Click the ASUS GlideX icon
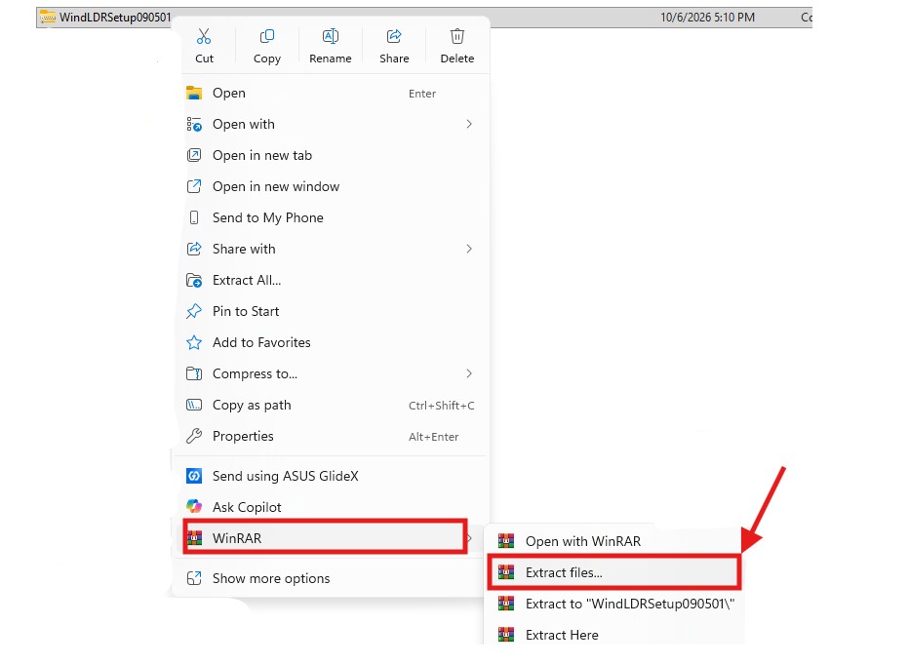The height and width of the screenshot is (664, 909). point(194,476)
